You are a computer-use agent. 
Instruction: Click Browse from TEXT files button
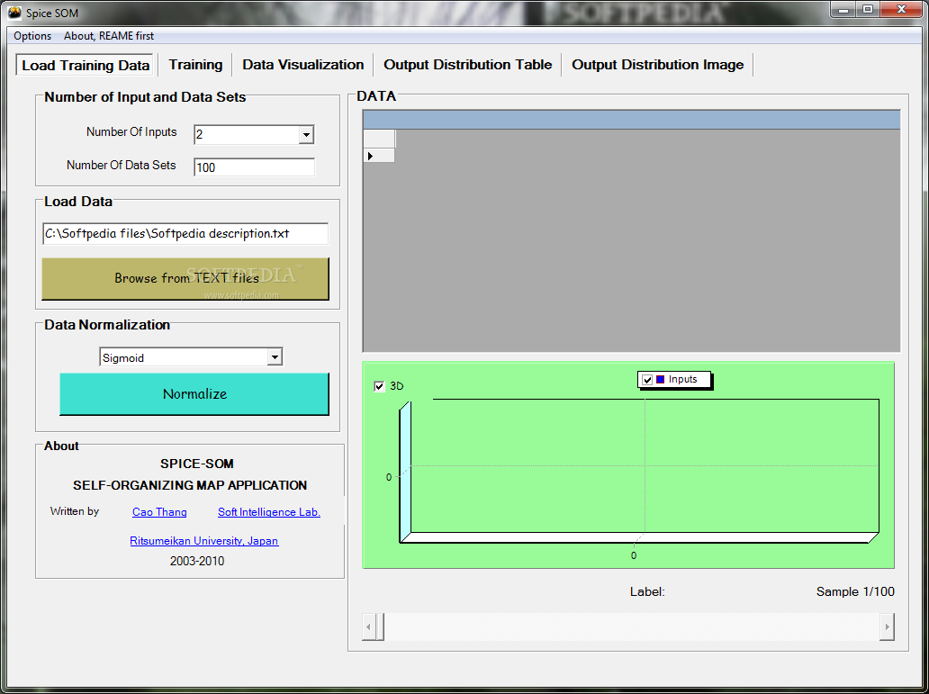(x=185, y=278)
